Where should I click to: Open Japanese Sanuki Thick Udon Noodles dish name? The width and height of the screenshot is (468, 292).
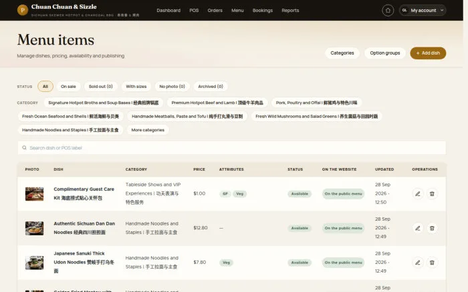84,262
